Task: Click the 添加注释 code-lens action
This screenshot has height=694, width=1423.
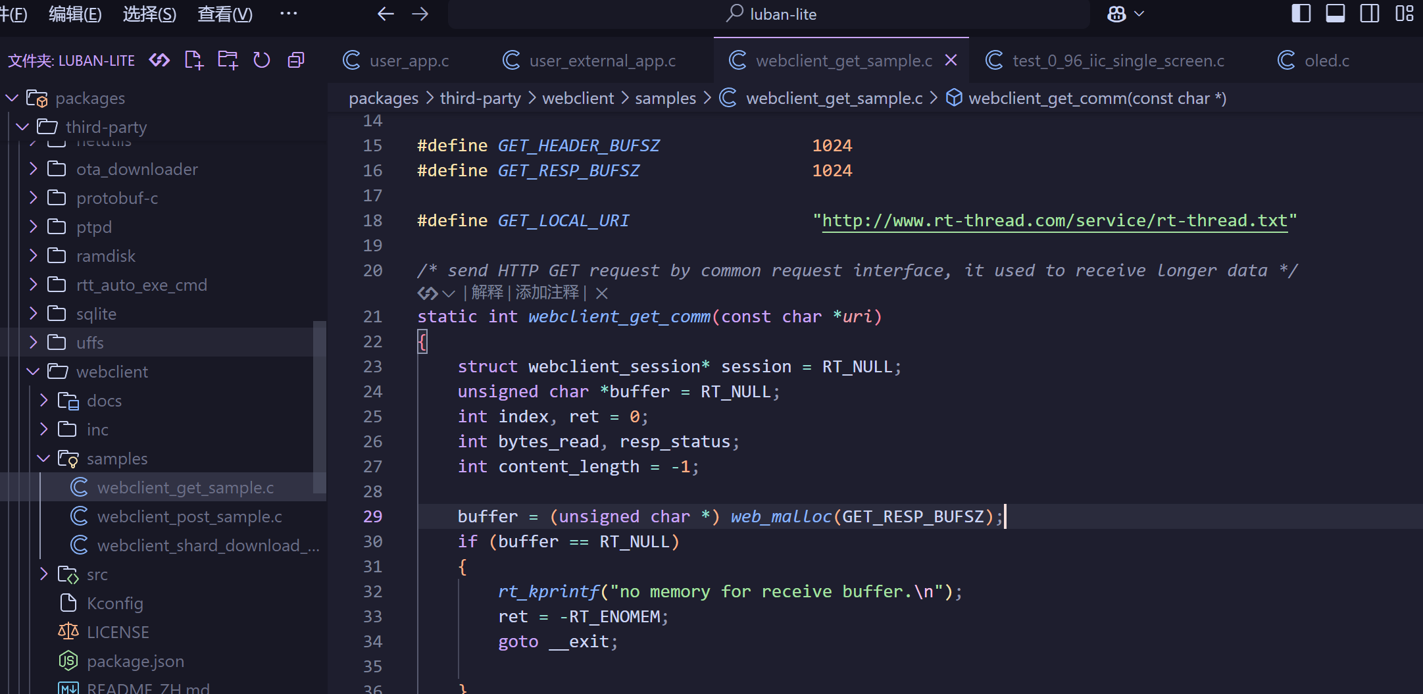Action: [x=547, y=293]
